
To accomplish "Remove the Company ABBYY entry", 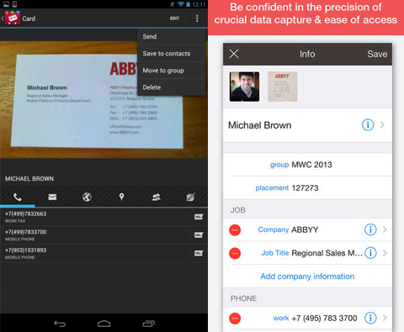I will pos(235,230).
